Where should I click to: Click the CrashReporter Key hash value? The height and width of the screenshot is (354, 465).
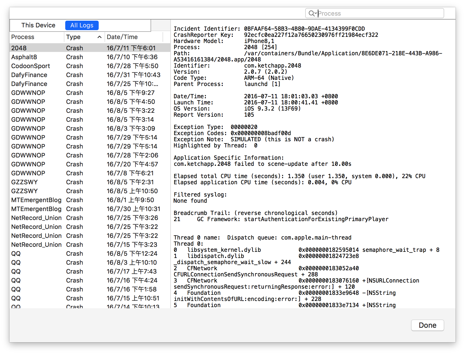[x=311, y=35]
